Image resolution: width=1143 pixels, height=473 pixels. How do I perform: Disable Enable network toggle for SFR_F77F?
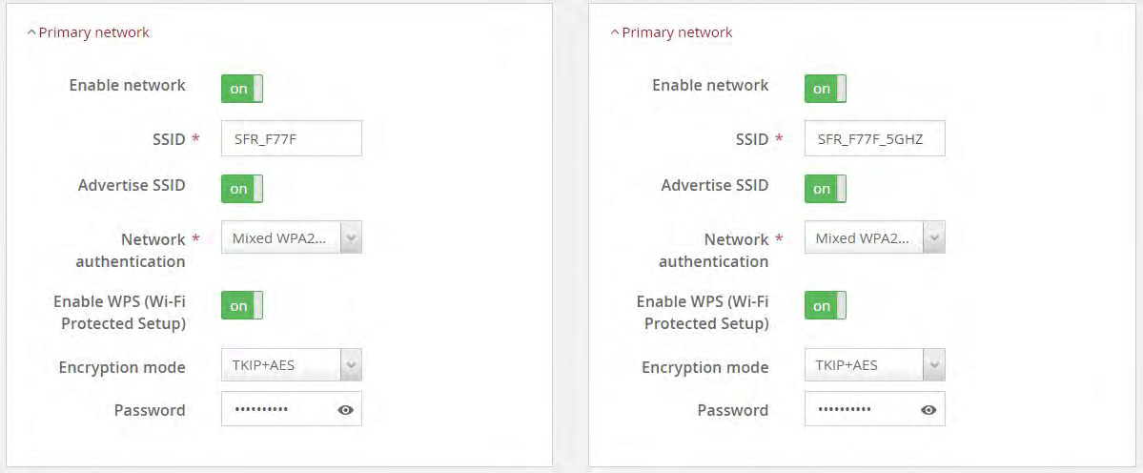[242, 89]
